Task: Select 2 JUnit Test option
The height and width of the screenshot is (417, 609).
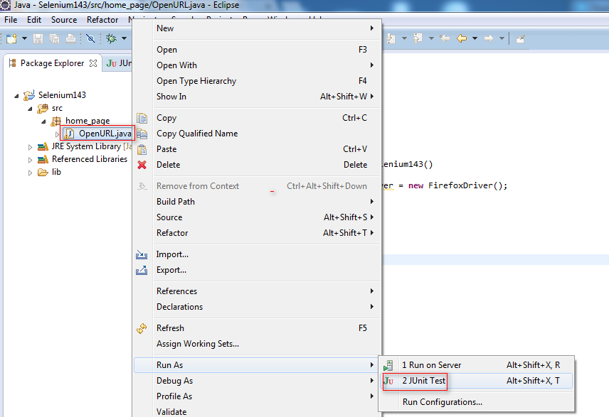Action: coord(477,381)
